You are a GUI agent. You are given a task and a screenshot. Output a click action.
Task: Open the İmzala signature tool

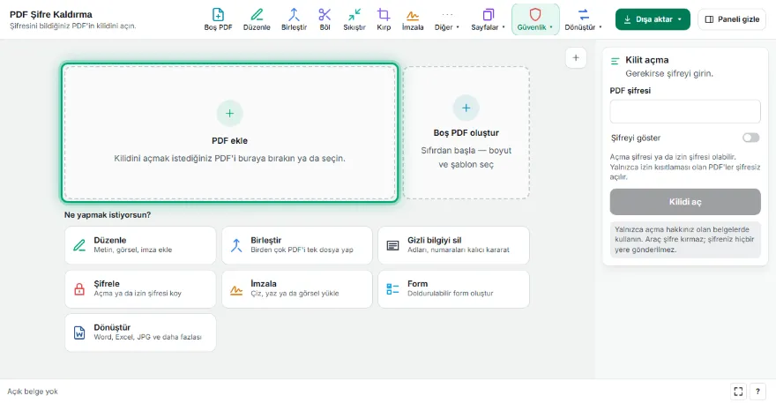click(413, 19)
